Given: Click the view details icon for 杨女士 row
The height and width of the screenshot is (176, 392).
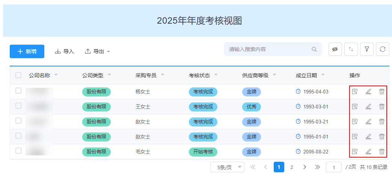Looking at the screenshot, I should pyautogui.click(x=355, y=92).
